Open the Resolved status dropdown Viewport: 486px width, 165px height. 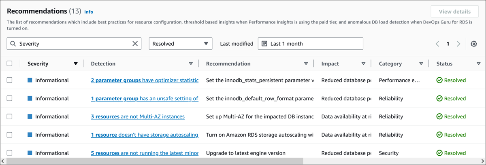181,44
